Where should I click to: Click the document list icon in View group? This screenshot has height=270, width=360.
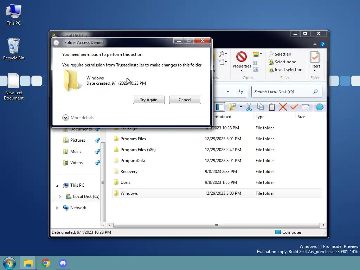point(221,62)
